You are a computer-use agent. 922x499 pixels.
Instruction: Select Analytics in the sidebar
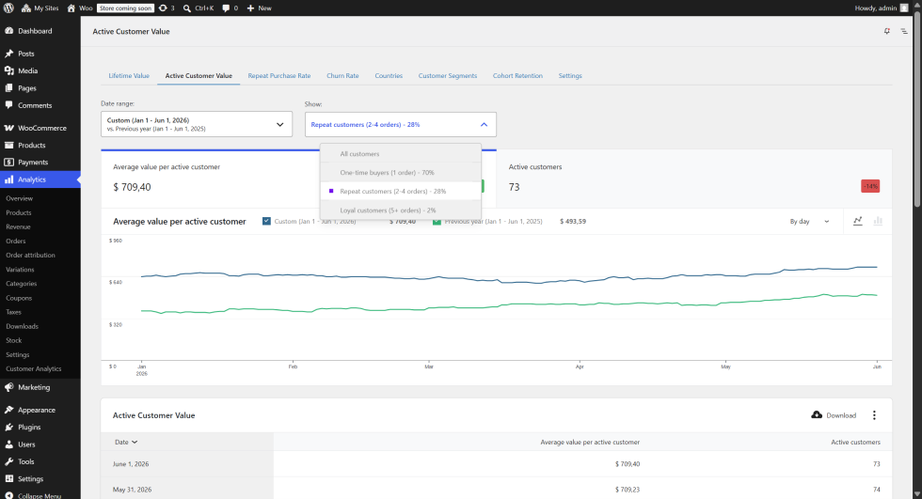(40, 179)
